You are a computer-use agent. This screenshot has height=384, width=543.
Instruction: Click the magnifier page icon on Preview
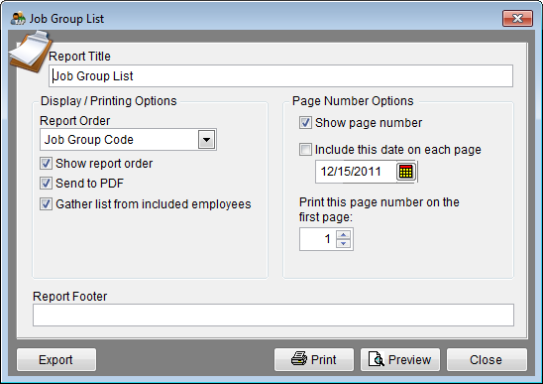pos(376,359)
